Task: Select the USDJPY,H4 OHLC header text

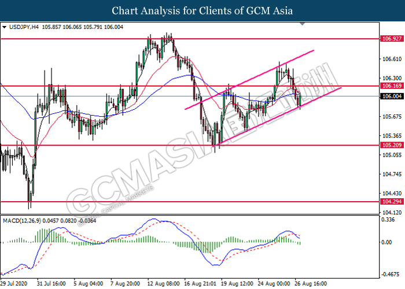Action: click(66, 27)
